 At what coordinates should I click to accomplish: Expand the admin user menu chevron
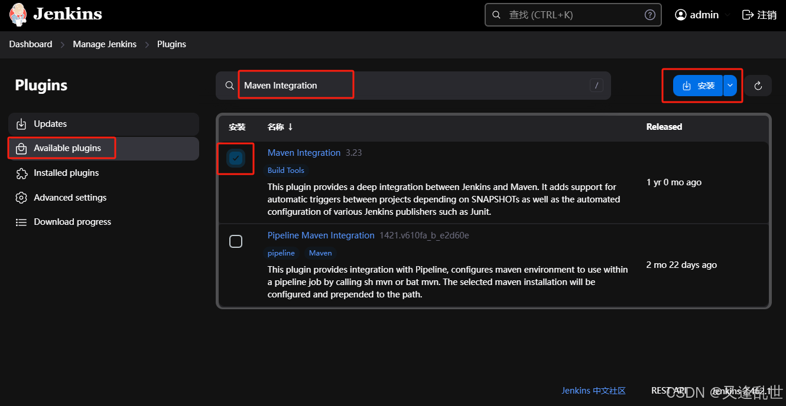pyautogui.click(x=727, y=15)
